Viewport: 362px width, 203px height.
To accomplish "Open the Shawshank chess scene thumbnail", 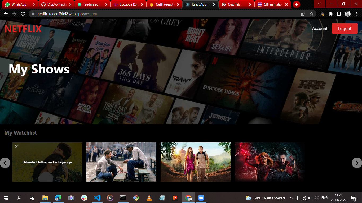I will coord(121,162).
